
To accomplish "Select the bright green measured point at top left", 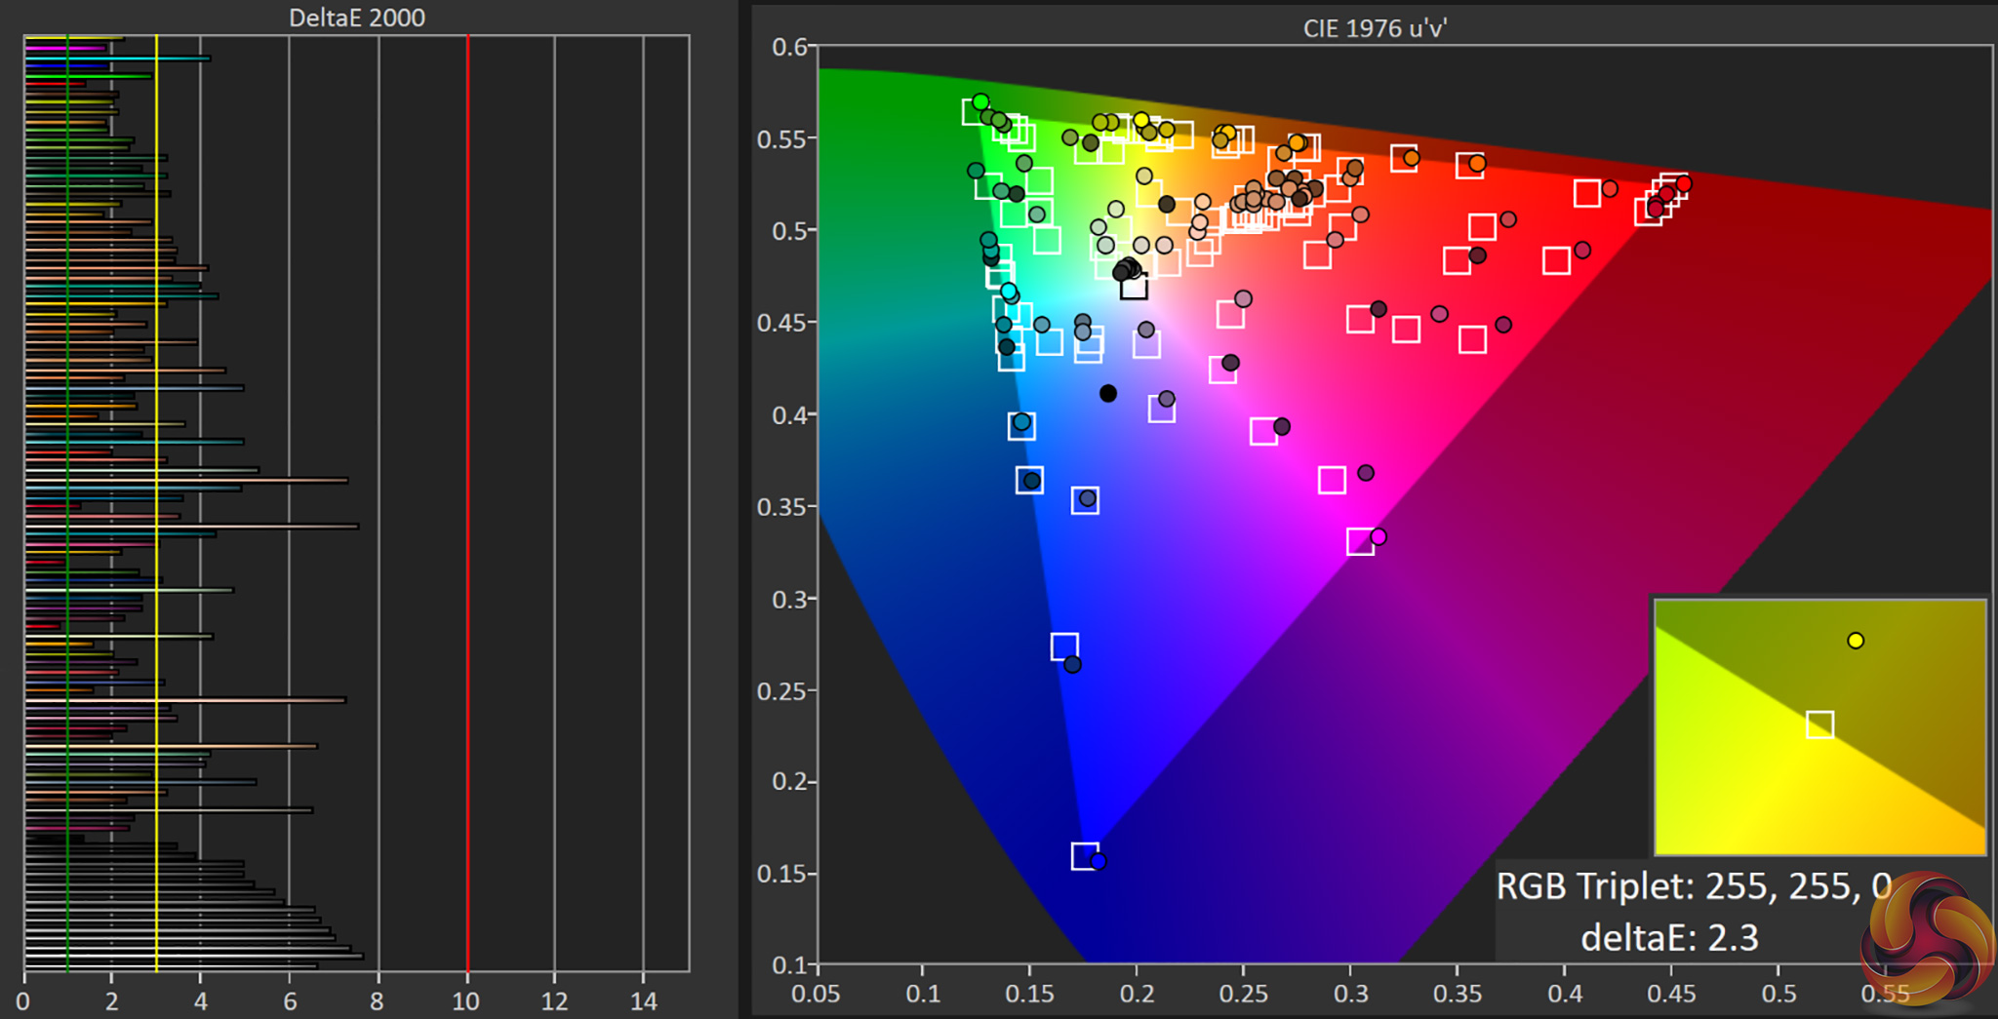I will tap(980, 102).
